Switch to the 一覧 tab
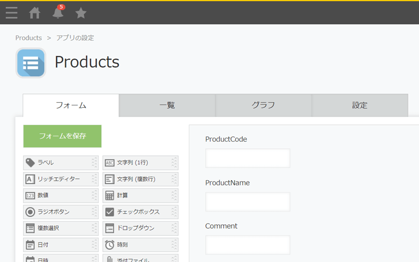 [x=167, y=105]
